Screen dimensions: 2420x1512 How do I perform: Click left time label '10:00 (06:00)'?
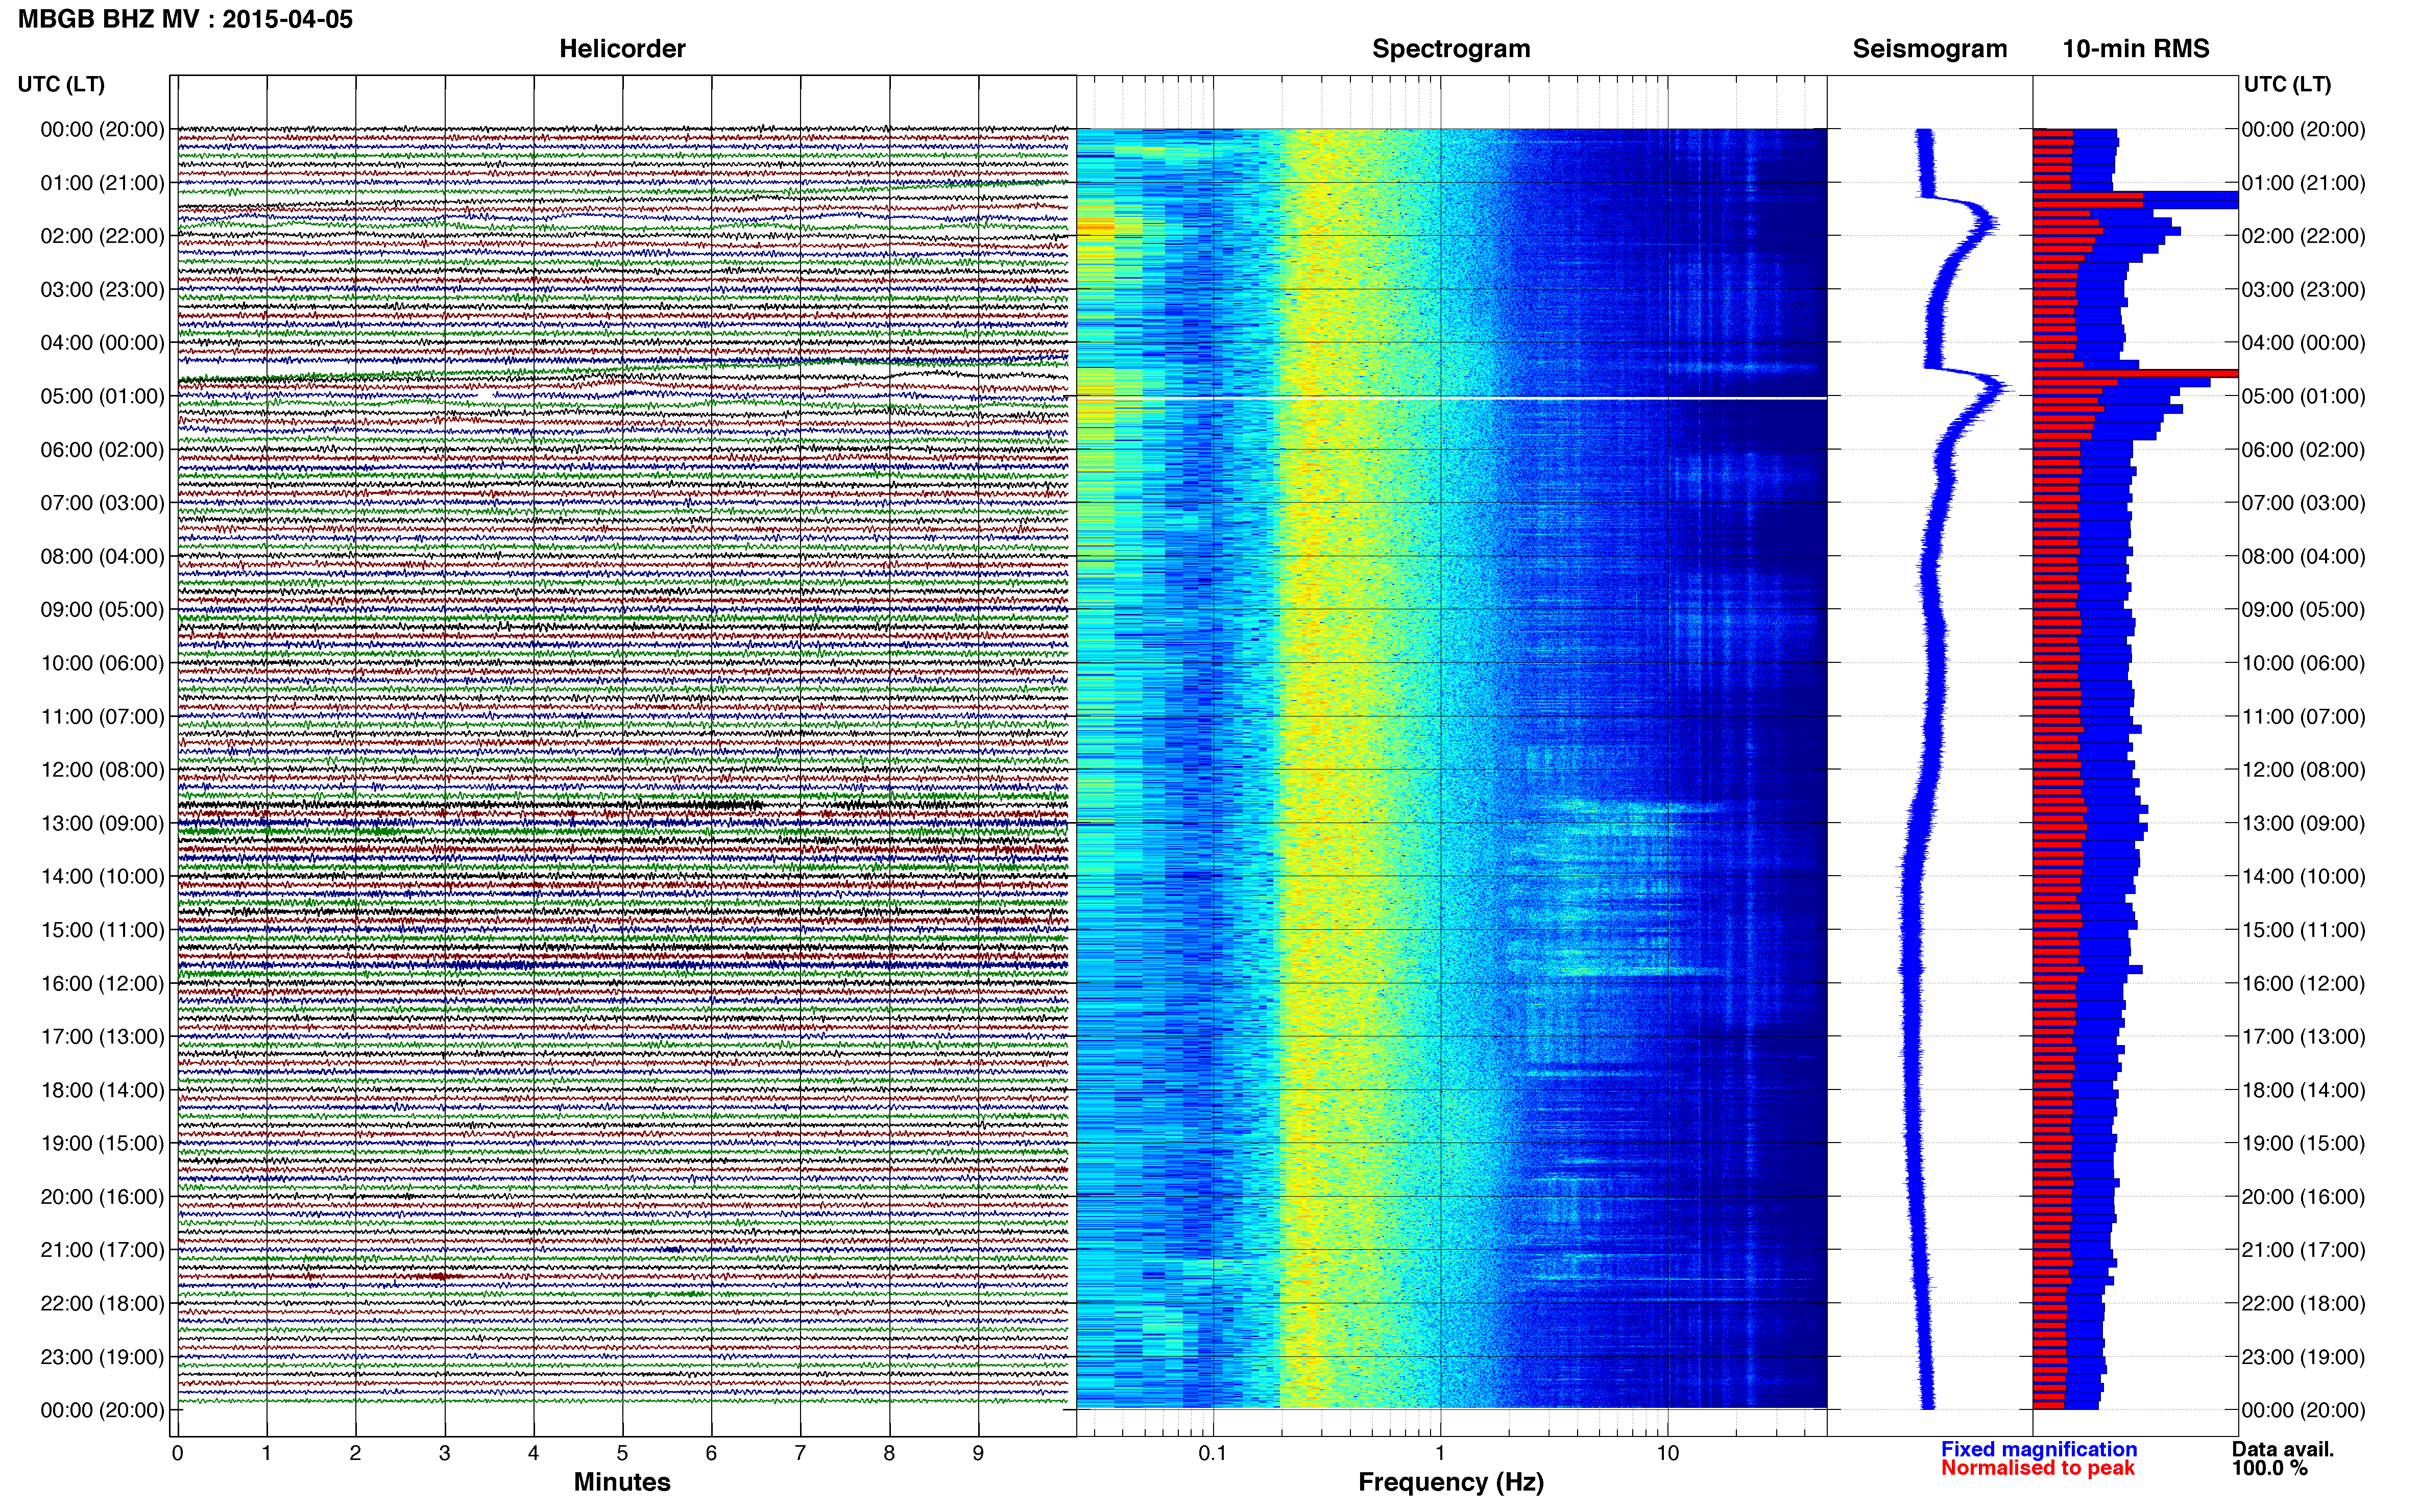point(102,663)
